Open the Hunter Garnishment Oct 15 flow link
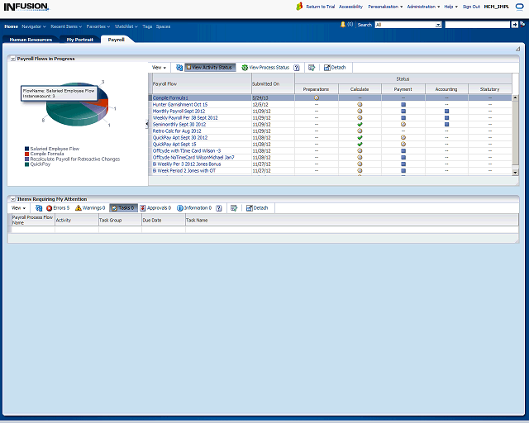Viewport: 529px width, 423px height. click(x=180, y=105)
